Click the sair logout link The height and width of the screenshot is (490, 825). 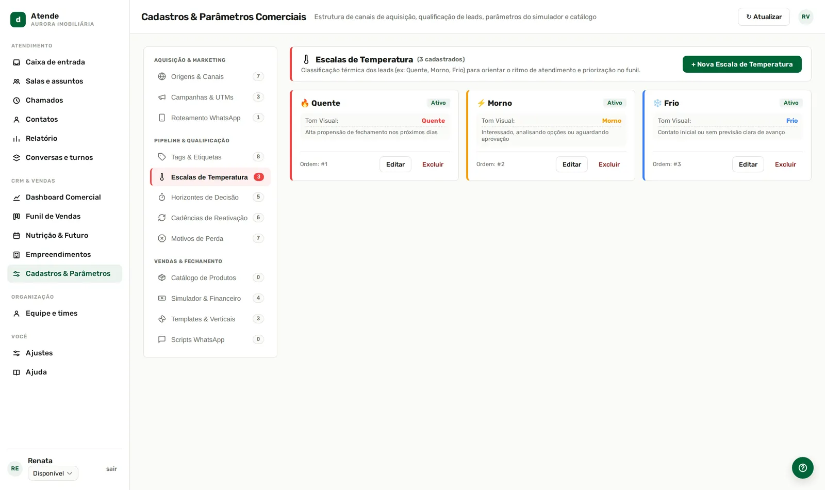click(x=111, y=469)
